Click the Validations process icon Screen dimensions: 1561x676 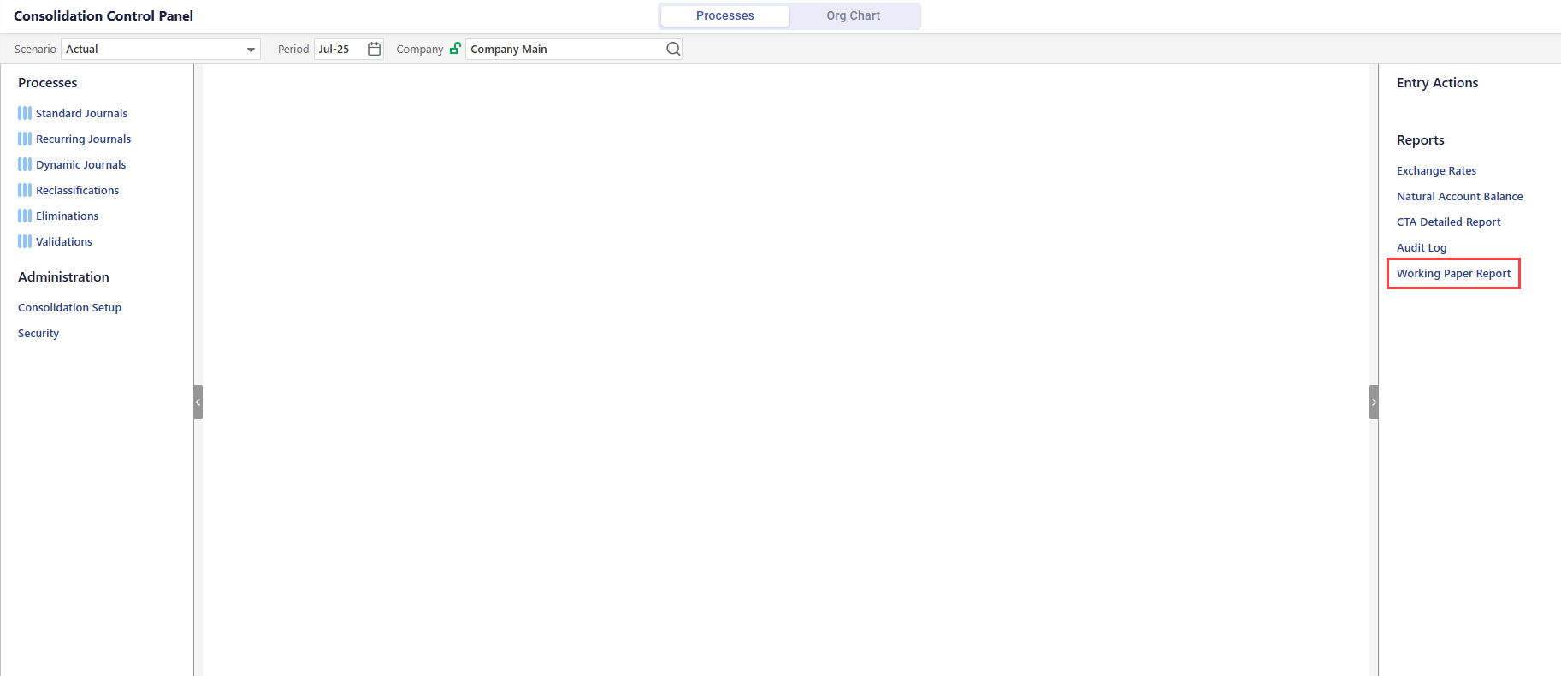[x=25, y=241]
